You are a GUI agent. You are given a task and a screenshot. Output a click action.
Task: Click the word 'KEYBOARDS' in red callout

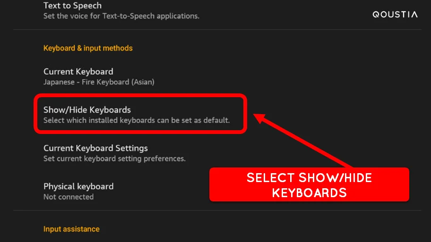309,192
